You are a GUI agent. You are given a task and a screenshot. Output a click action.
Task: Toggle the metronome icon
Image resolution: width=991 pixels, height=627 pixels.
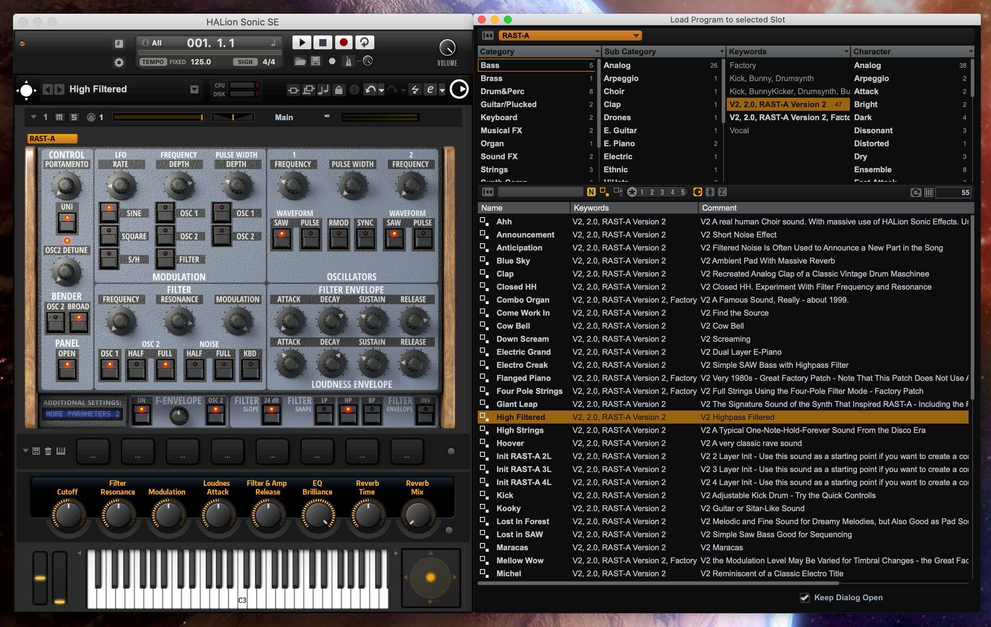tap(349, 61)
